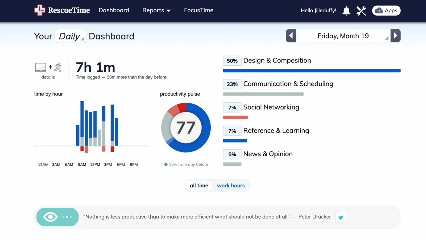The height and width of the screenshot is (240, 426).
Task: Open Reference & Learning category
Action: click(276, 131)
